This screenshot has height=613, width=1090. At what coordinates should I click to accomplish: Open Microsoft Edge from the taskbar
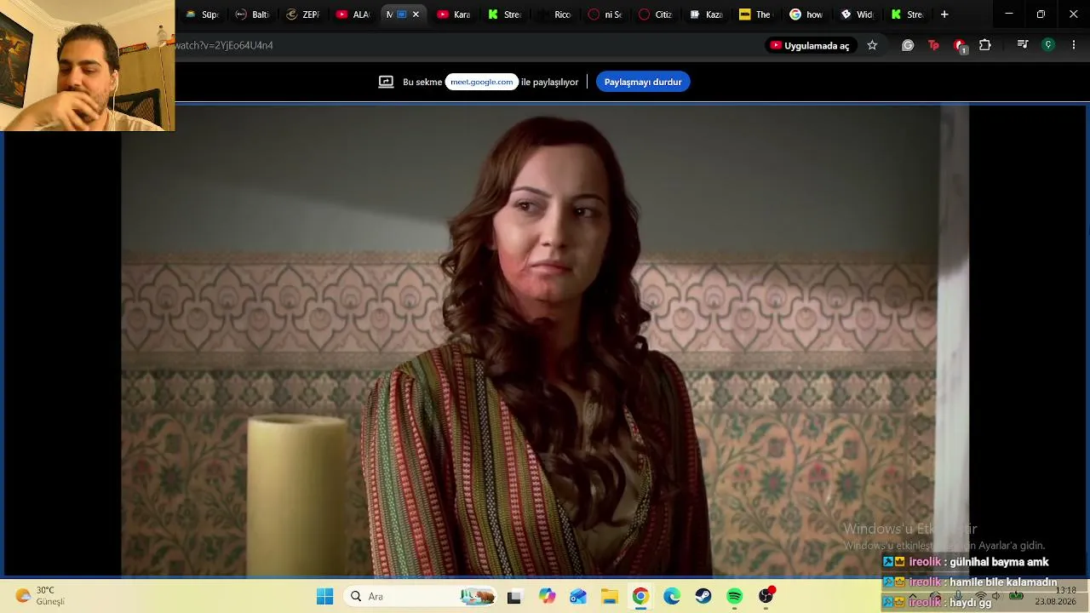tap(672, 597)
